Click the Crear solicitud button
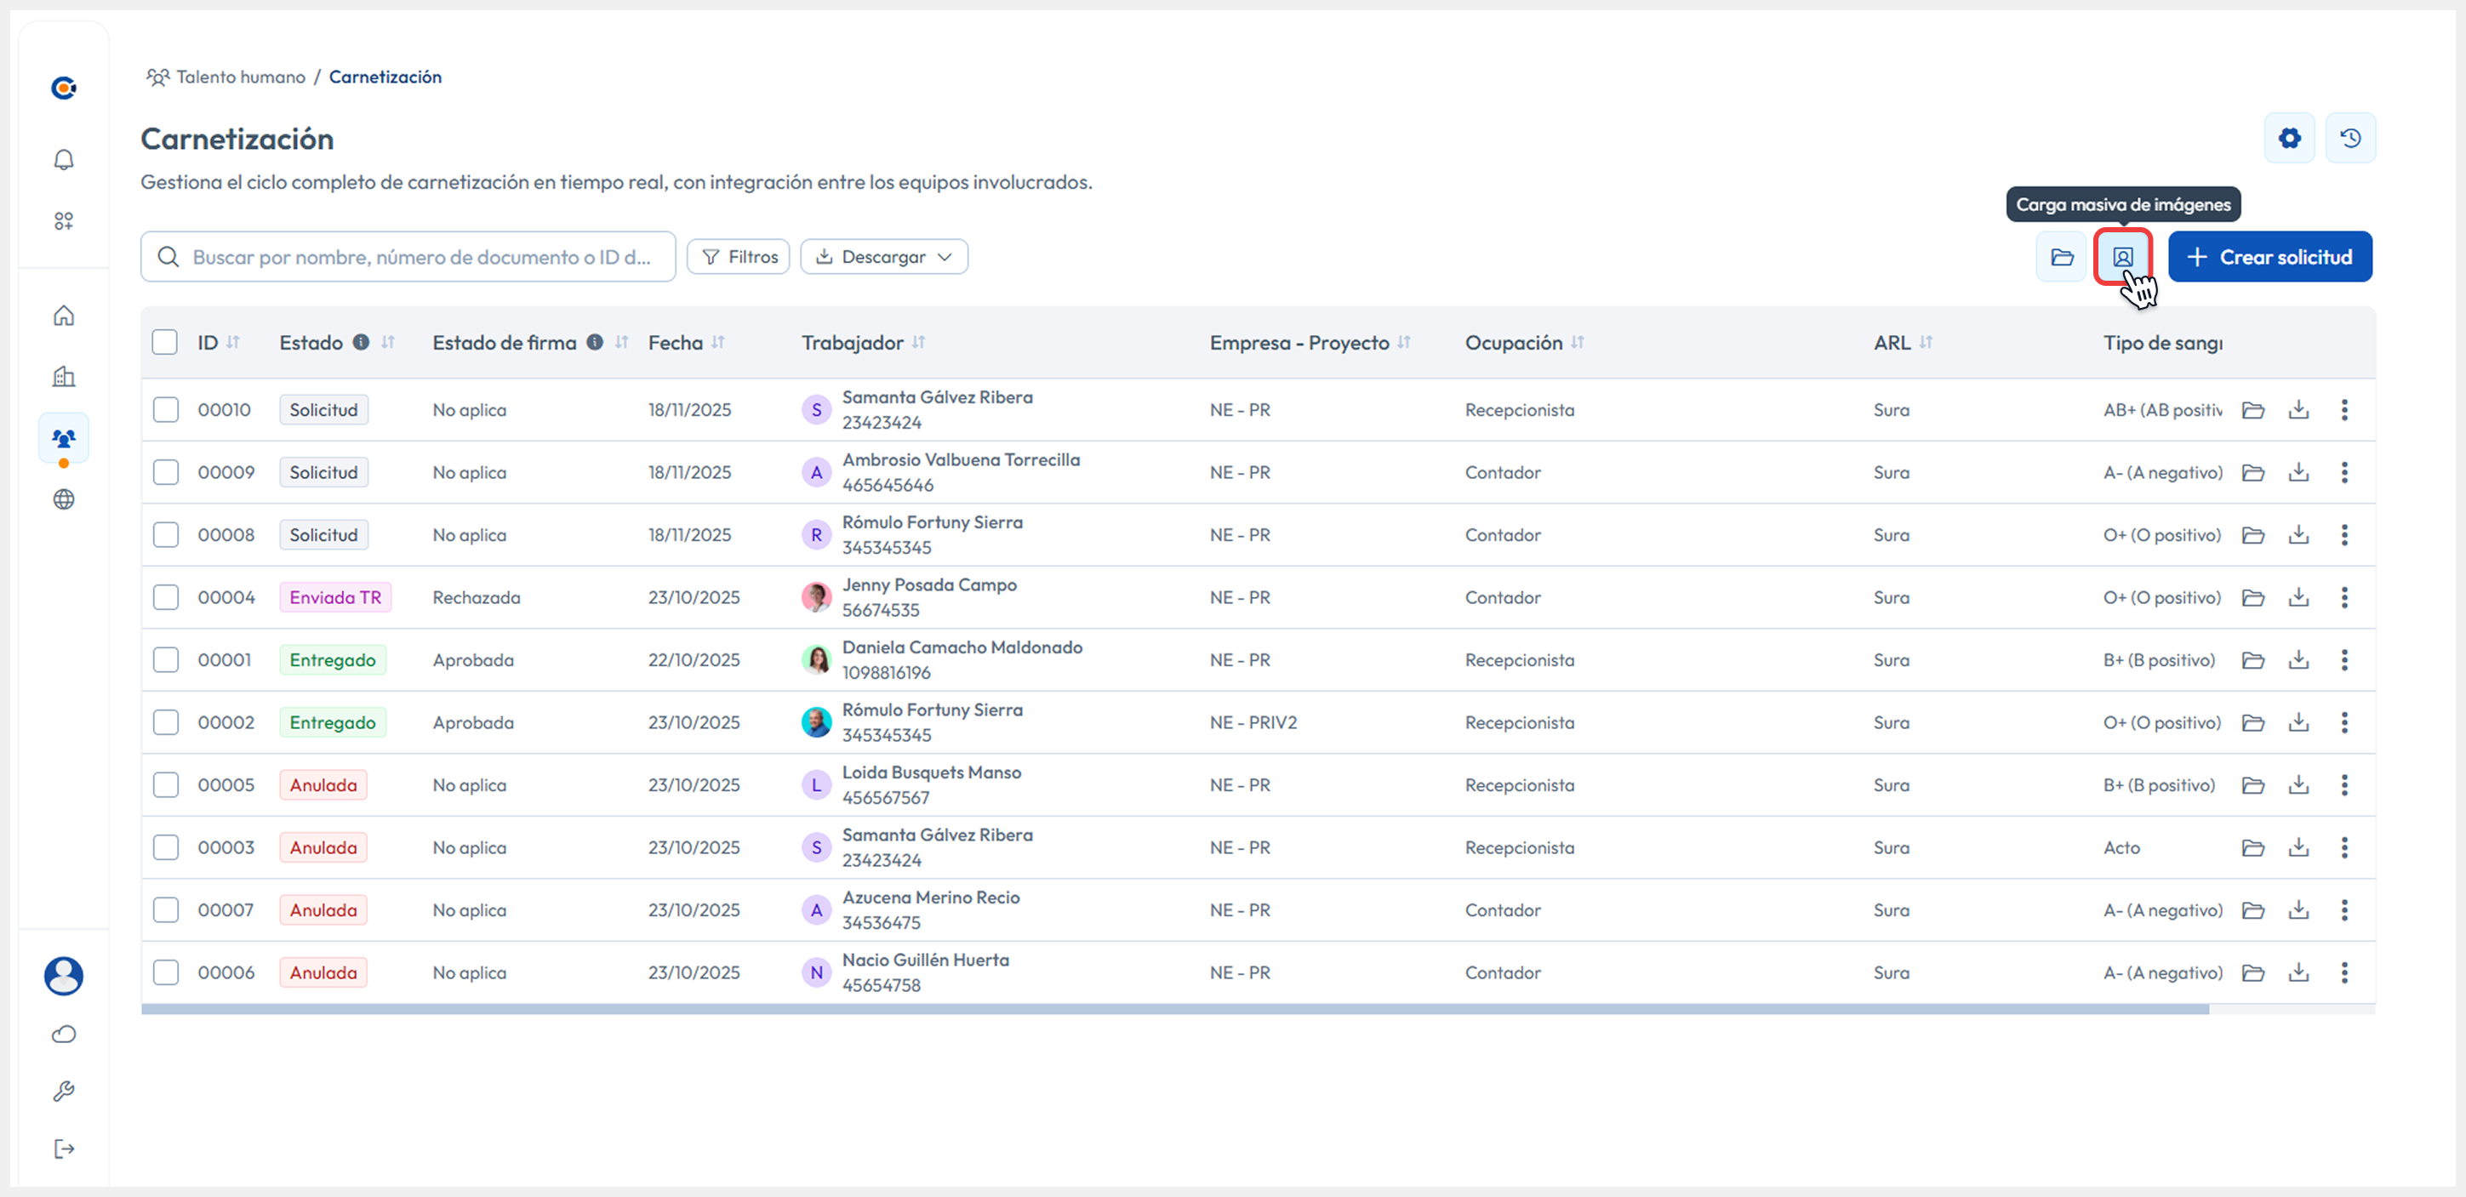 [2269, 256]
